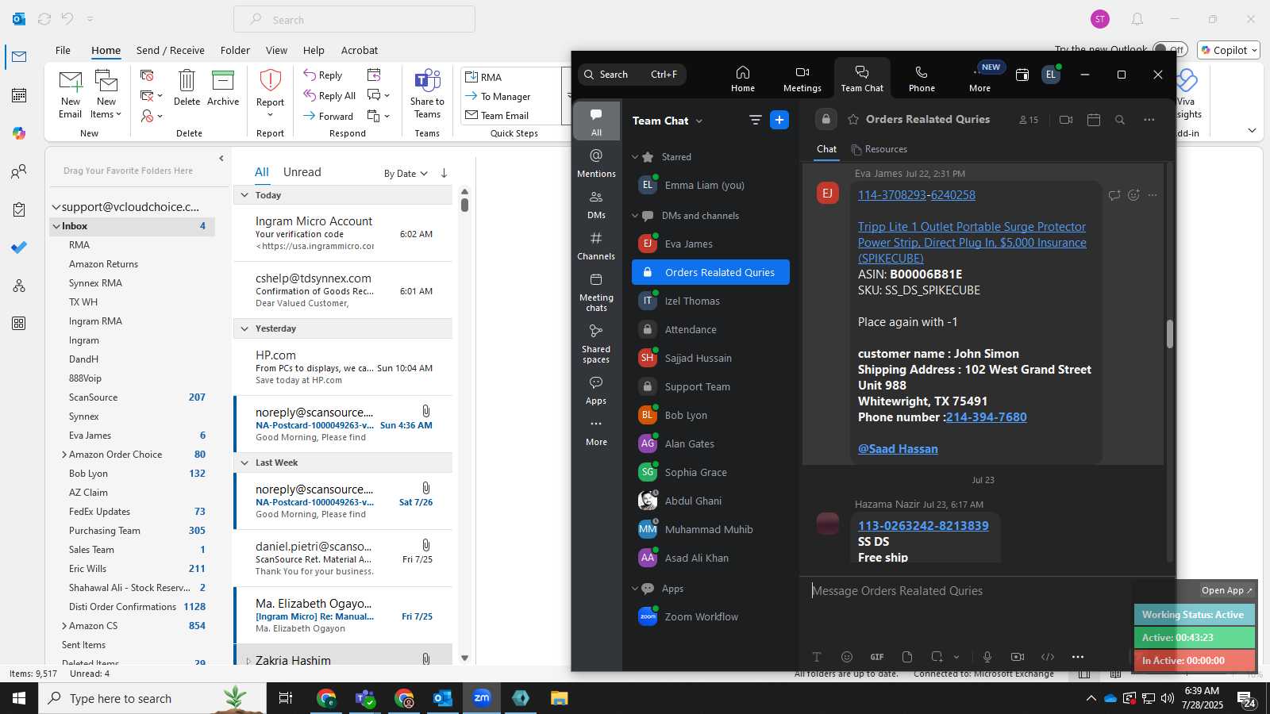The width and height of the screenshot is (1270, 714).
Task: Search within channel using magnifier icon
Action: click(1120, 120)
